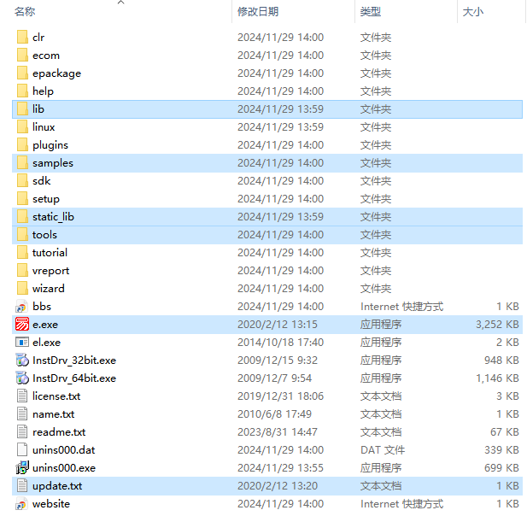Image resolution: width=527 pixels, height=516 pixels.
Task: Sort files by 名称 column header
Action: [25, 12]
